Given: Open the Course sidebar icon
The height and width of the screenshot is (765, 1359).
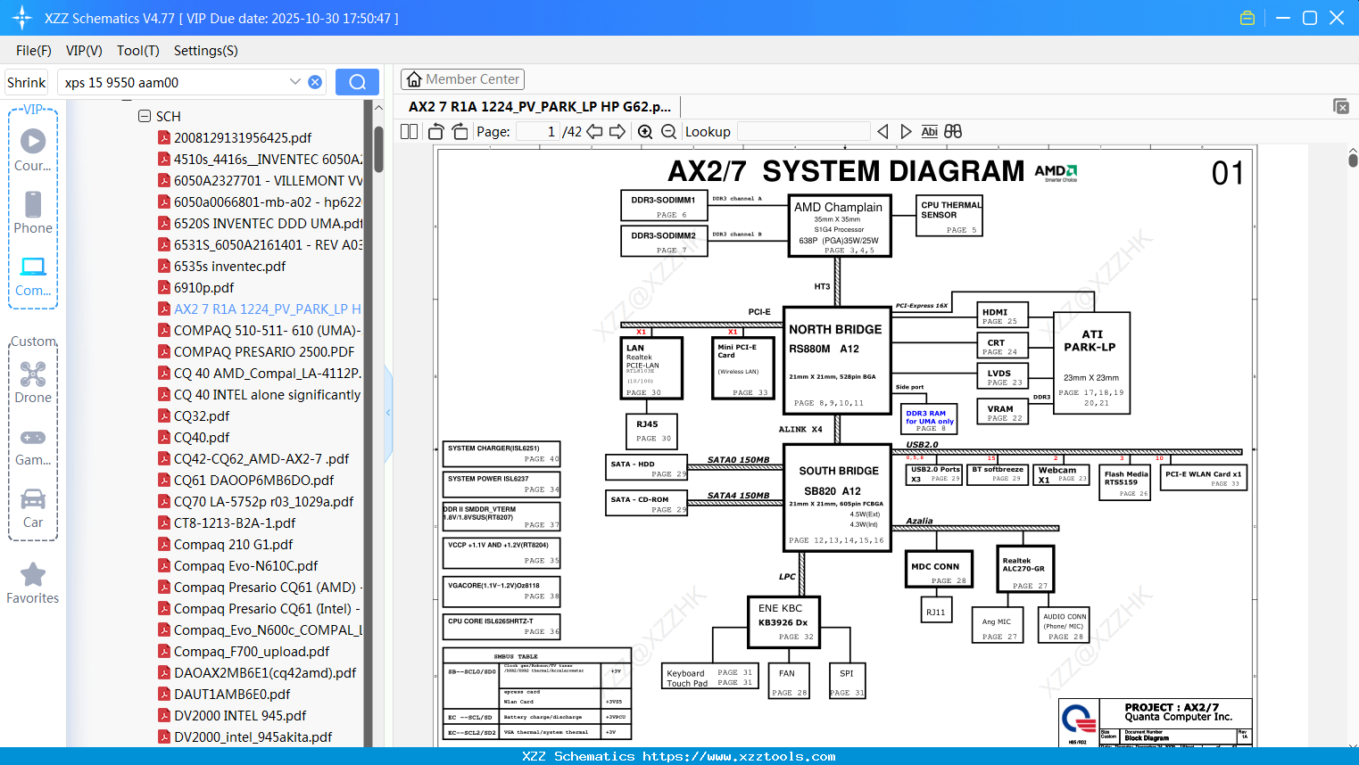Looking at the screenshot, I should coord(33,150).
